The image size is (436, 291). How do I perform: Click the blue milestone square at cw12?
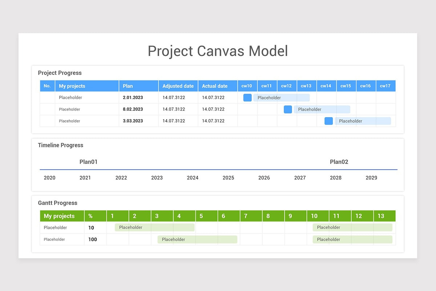287,109
